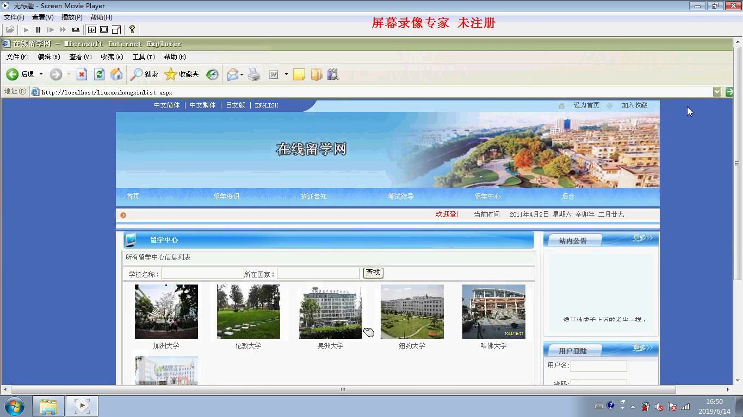The height and width of the screenshot is (417, 743).
Task: Switch site language to 日文版
Action: 236,105
